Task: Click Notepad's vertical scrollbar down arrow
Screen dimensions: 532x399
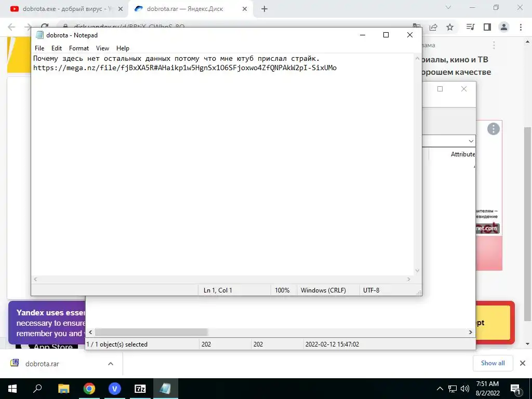Action: [417, 270]
